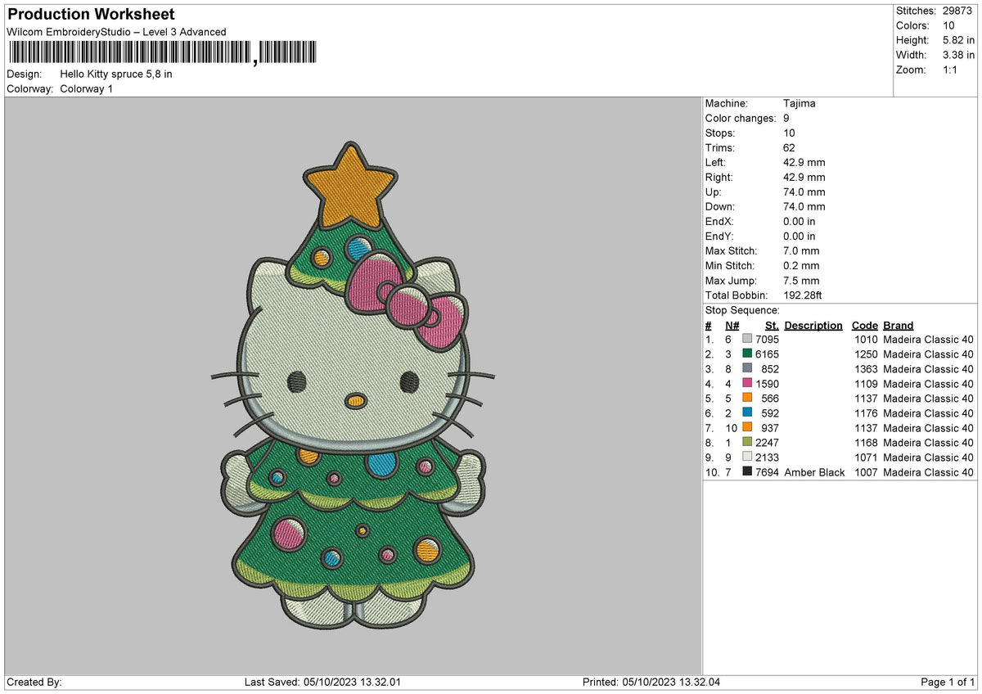982x694 pixels.
Task: Pick the off-white swatch for code 1071
Action: click(x=747, y=457)
